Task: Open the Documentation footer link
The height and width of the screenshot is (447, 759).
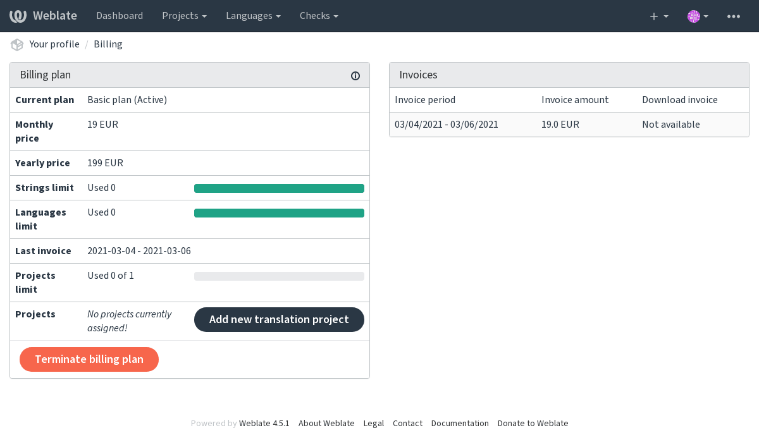Action: 460,424
